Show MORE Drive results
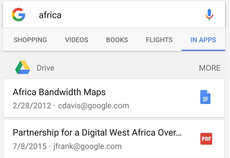Image resolution: width=230 pixels, height=158 pixels. point(209,68)
